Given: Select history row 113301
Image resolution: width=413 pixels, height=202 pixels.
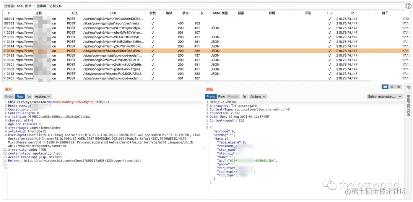Looking at the screenshot, I should pyautogui.click(x=206, y=65).
